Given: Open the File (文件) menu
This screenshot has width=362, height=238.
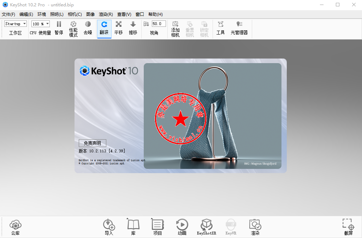Looking at the screenshot, I should (8, 14).
